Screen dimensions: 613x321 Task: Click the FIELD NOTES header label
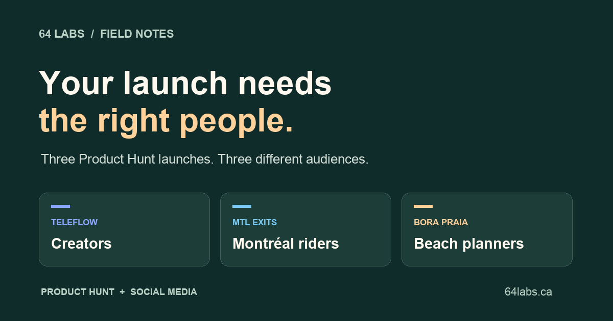tap(137, 34)
